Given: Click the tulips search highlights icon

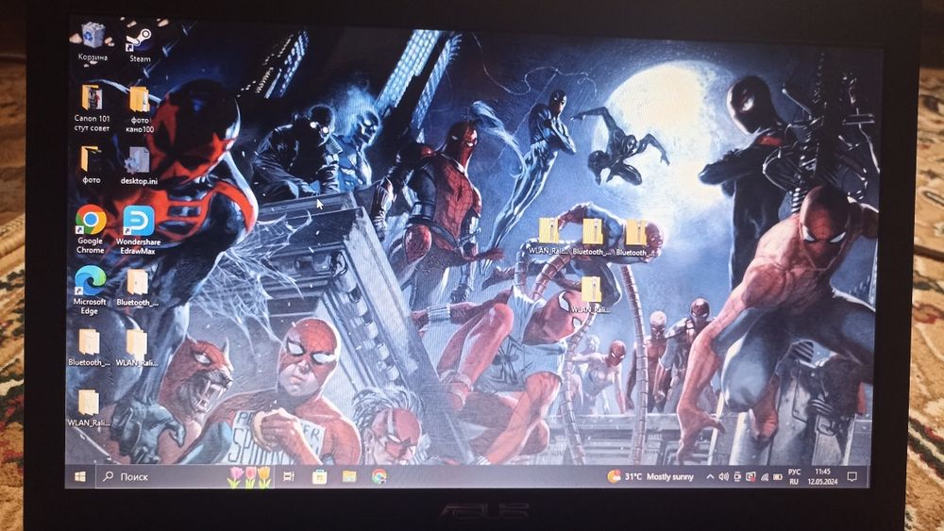Looking at the screenshot, I should (249, 477).
